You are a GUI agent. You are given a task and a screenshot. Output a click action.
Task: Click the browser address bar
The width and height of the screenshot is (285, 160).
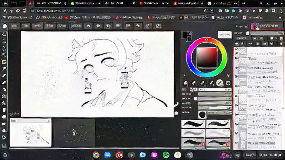(x=116, y=11)
